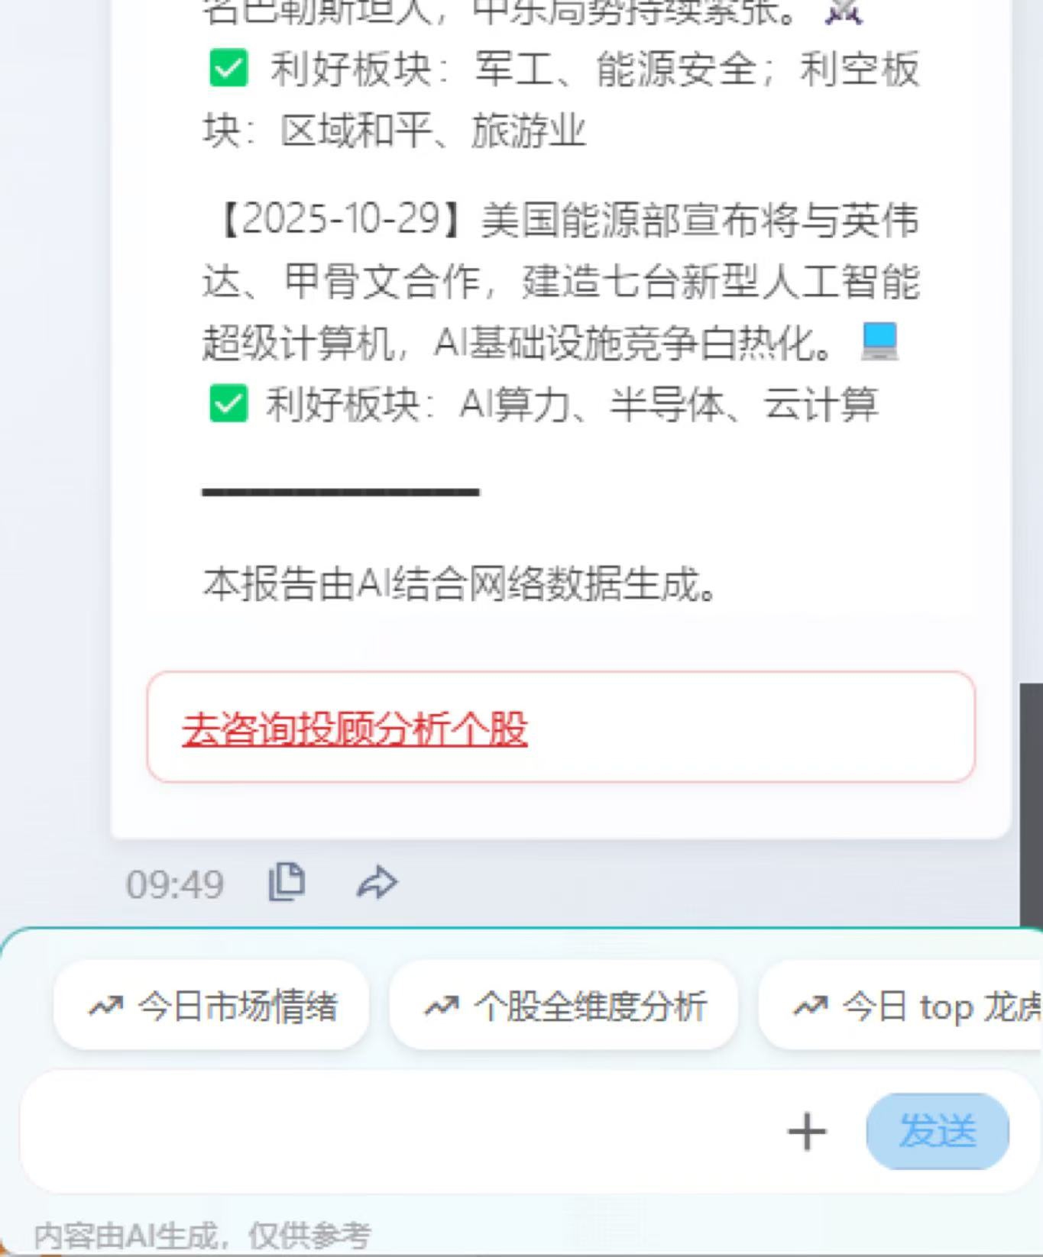
Task: Click green checkmark beside 军工、能源安全
Action: [228, 68]
